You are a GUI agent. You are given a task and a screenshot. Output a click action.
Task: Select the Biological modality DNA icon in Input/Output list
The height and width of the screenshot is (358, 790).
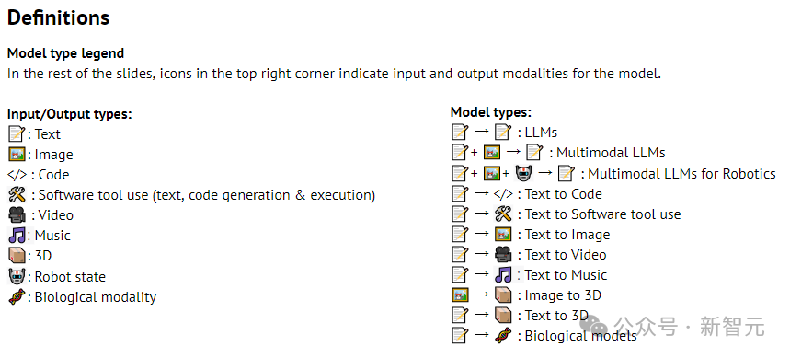click(17, 296)
